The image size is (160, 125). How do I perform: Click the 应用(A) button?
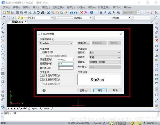tap(84, 90)
